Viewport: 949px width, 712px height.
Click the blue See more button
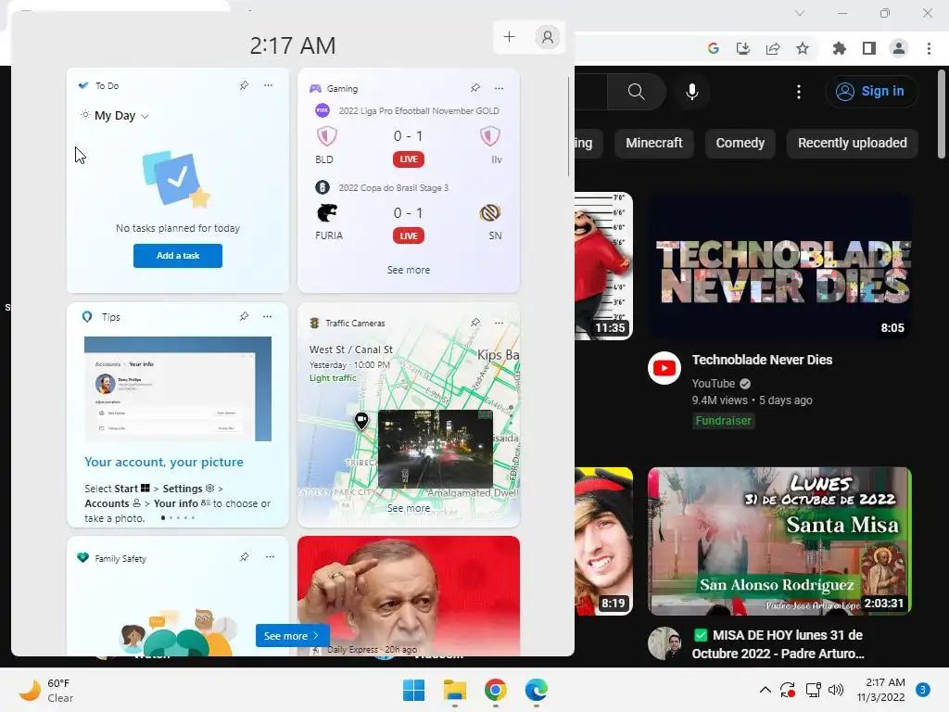292,636
